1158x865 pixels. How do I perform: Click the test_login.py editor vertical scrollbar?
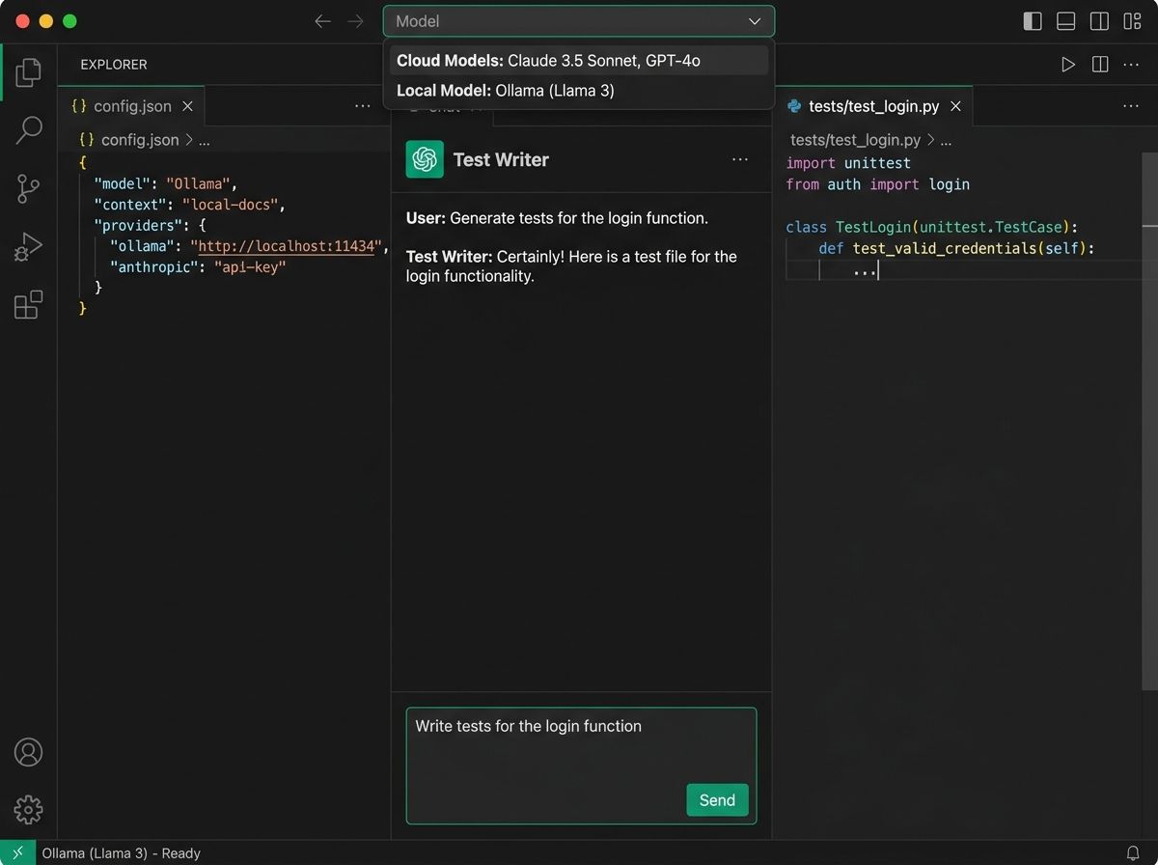coord(1149,420)
